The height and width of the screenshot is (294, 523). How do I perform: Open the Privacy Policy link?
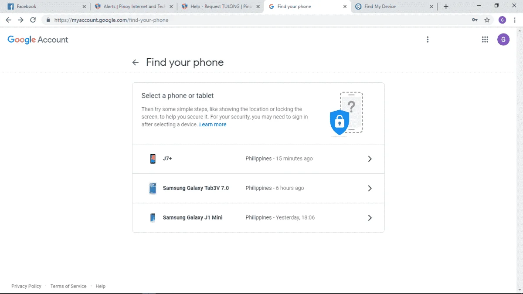click(x=26, y=286)
